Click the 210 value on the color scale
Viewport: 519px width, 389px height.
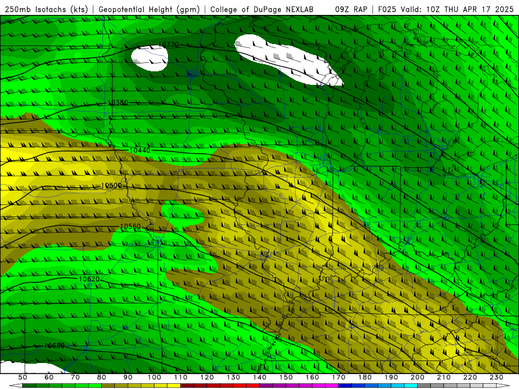point(444,377)
